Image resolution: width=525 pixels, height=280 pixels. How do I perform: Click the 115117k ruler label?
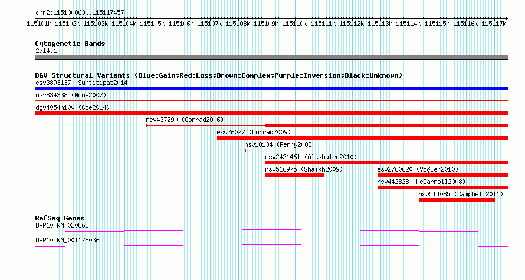pos(494,24)
